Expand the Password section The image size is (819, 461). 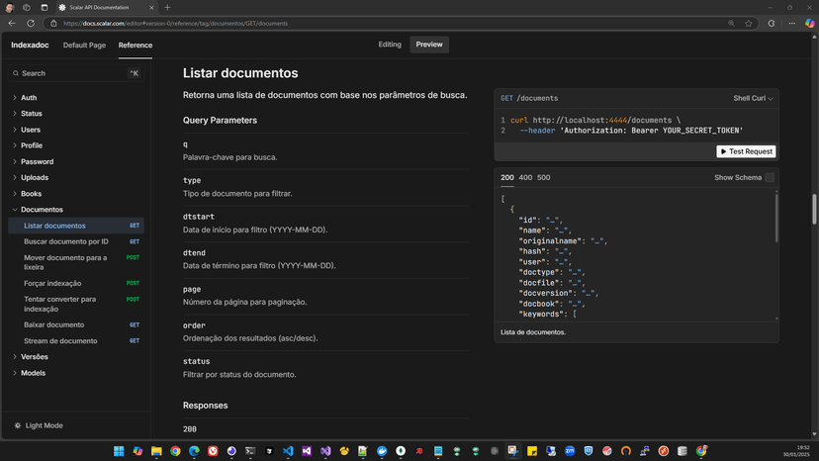coord(37,161)
